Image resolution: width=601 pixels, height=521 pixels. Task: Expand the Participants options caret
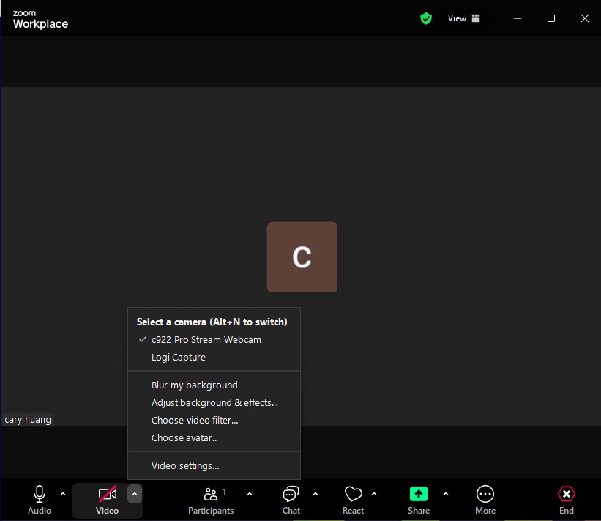point(250,494)
